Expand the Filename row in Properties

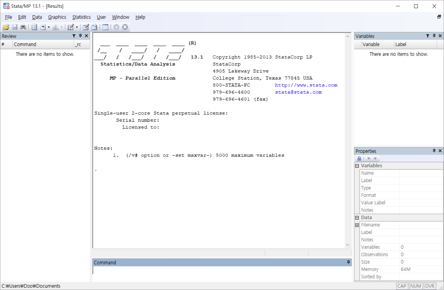pyautogui.click(x=357, y=225)
